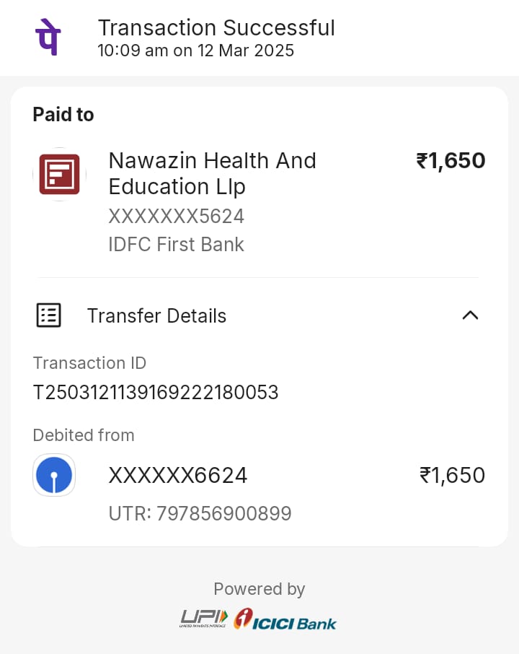Click the 10:09 am 12 Mar 2025 timestamp
Screen dimensions: 519x654
click(195, 51)
